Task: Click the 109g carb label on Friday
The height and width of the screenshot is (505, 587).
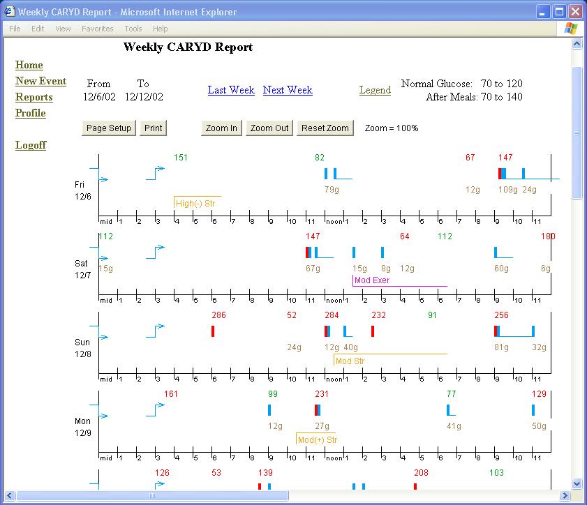Action: [x=508, y=190]
